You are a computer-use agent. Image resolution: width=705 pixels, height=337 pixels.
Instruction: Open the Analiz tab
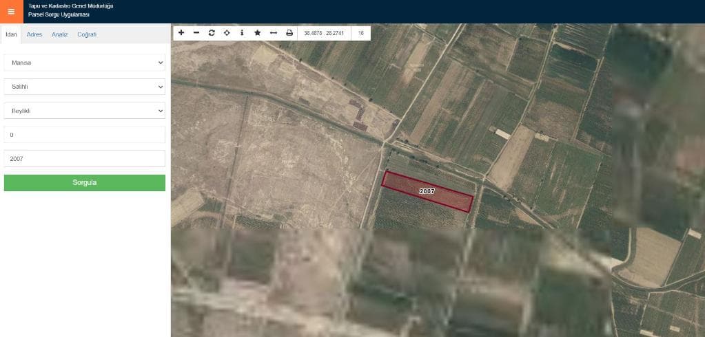[x=59, y=34]
